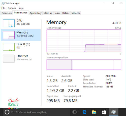Click the Cortana circle icon

[x=7, y=112]
